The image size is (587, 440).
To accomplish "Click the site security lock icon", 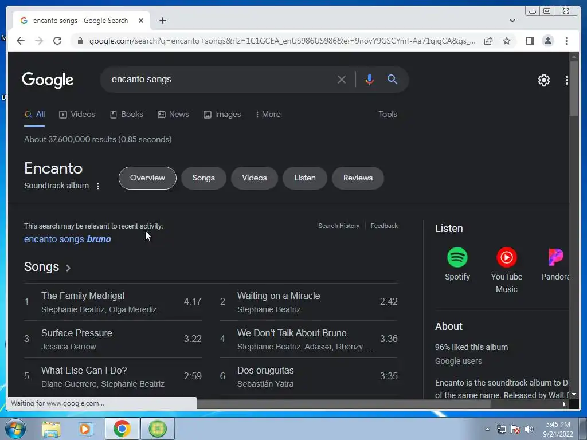I will [80, 41].
